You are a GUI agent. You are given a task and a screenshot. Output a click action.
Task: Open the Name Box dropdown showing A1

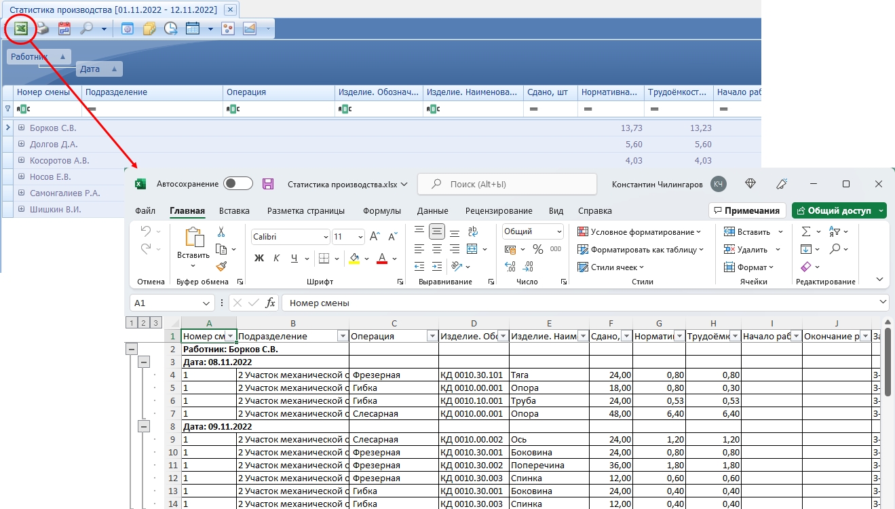click(x=207, y=303)
